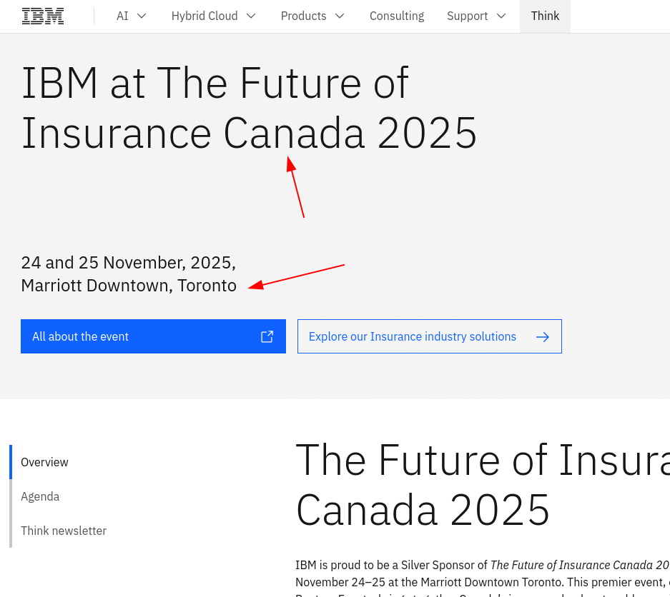Click the Support navigation label

tap(467, 16)
